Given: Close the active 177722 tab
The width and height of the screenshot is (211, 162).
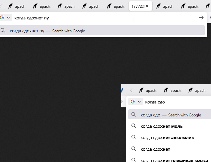Looking at the screenshot, I should click(147, 6).
